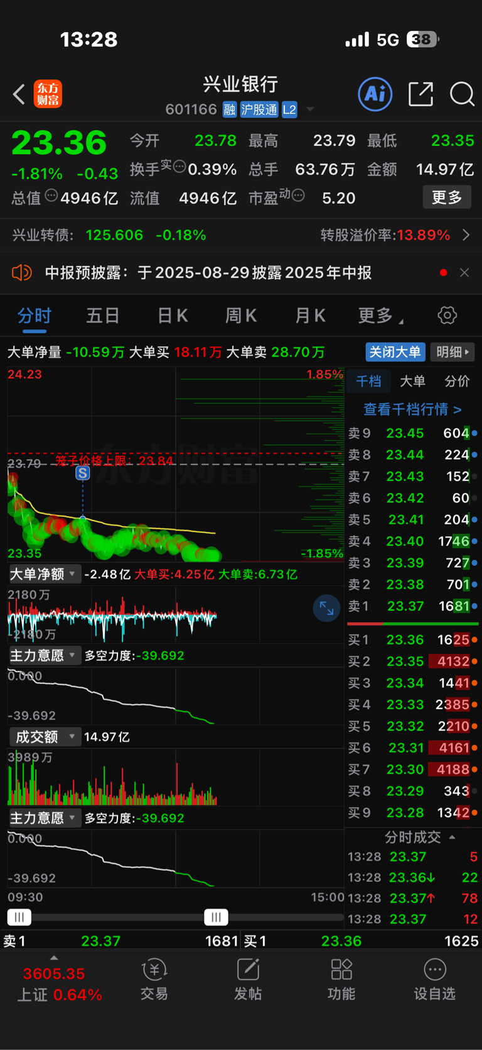Toggle the 关闭大单 button
Screen dimensions: 482x1050
coord(395,352)
